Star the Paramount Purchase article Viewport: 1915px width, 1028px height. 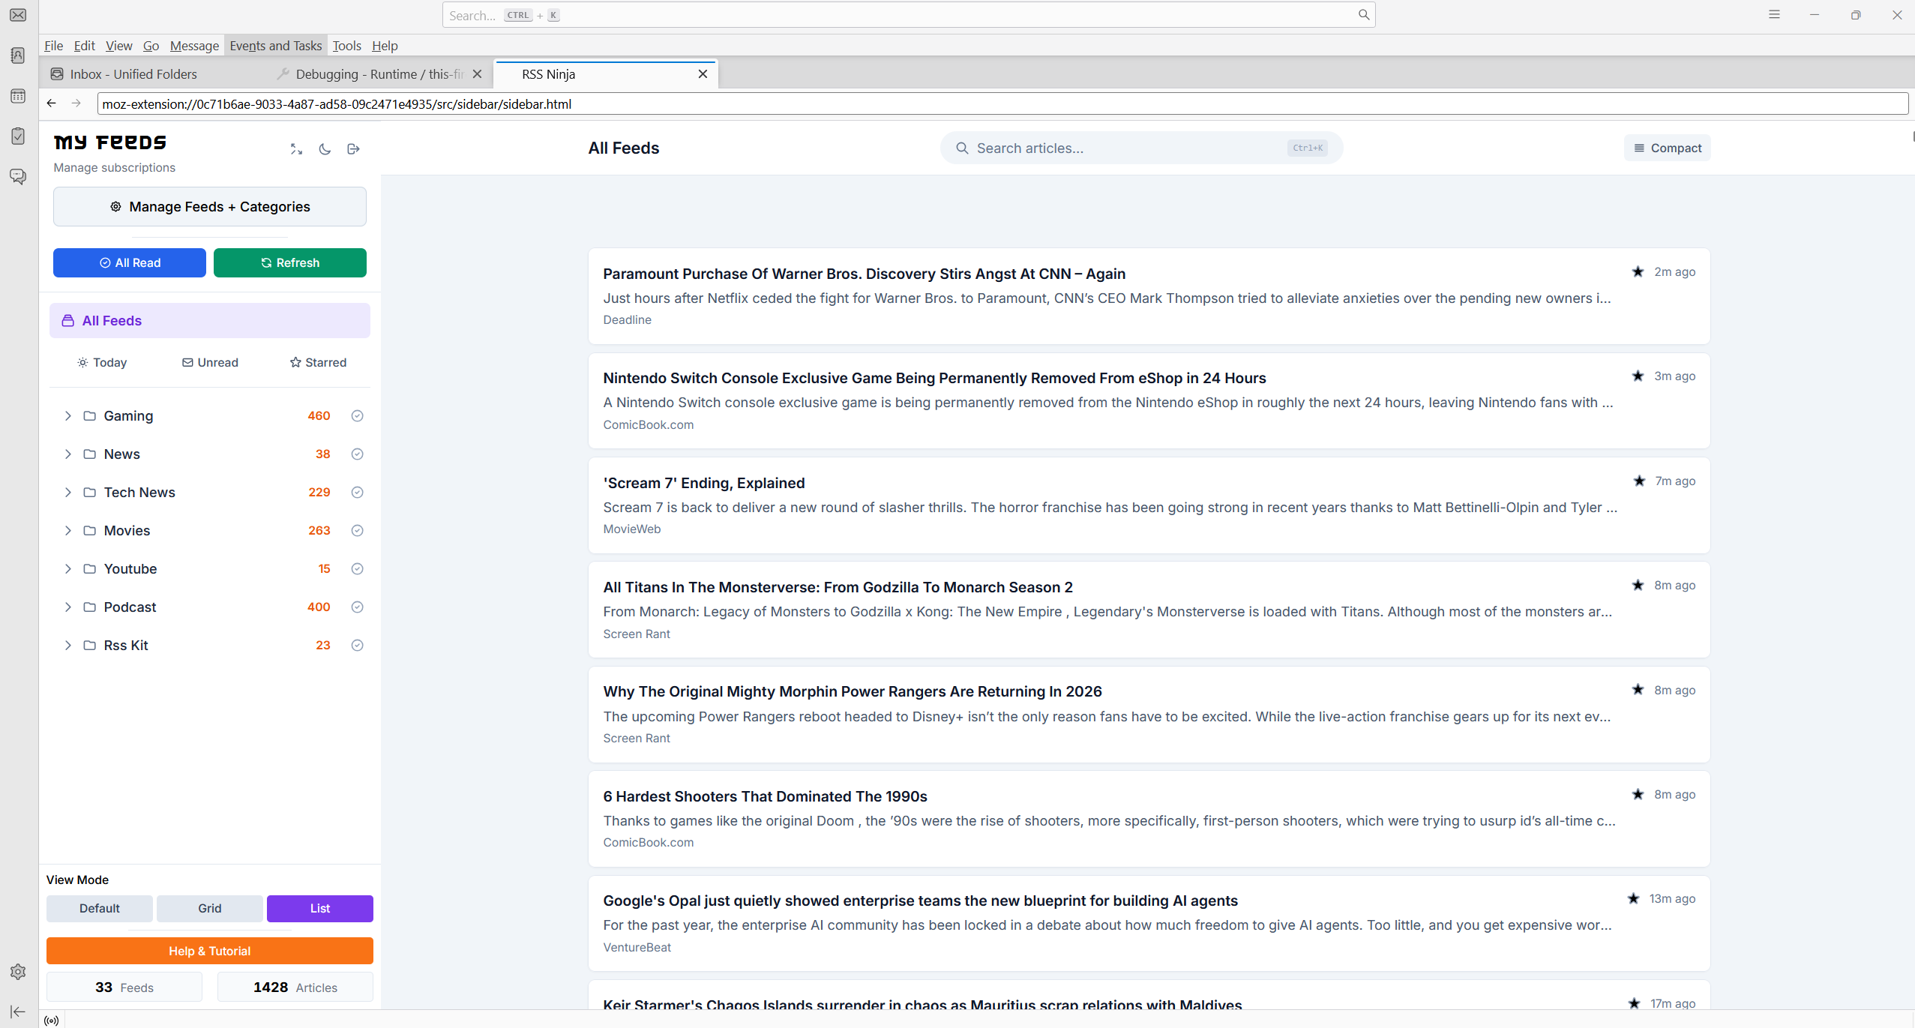click(1638, 271)
